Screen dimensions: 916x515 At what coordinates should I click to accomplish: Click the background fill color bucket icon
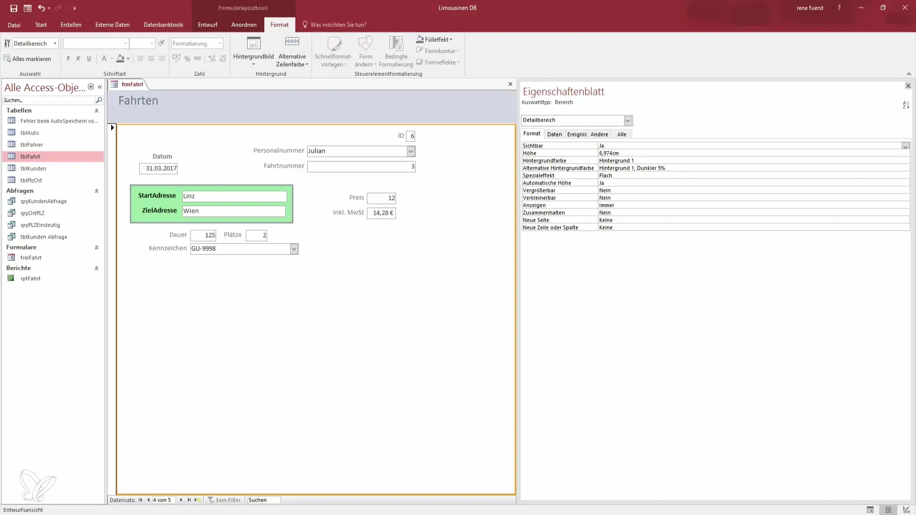point(120,59)
